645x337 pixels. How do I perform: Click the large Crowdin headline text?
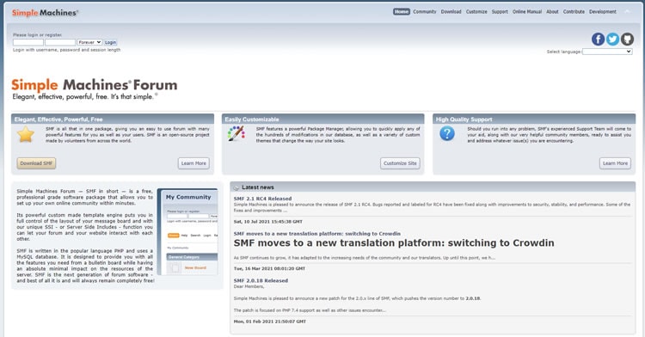394,243
